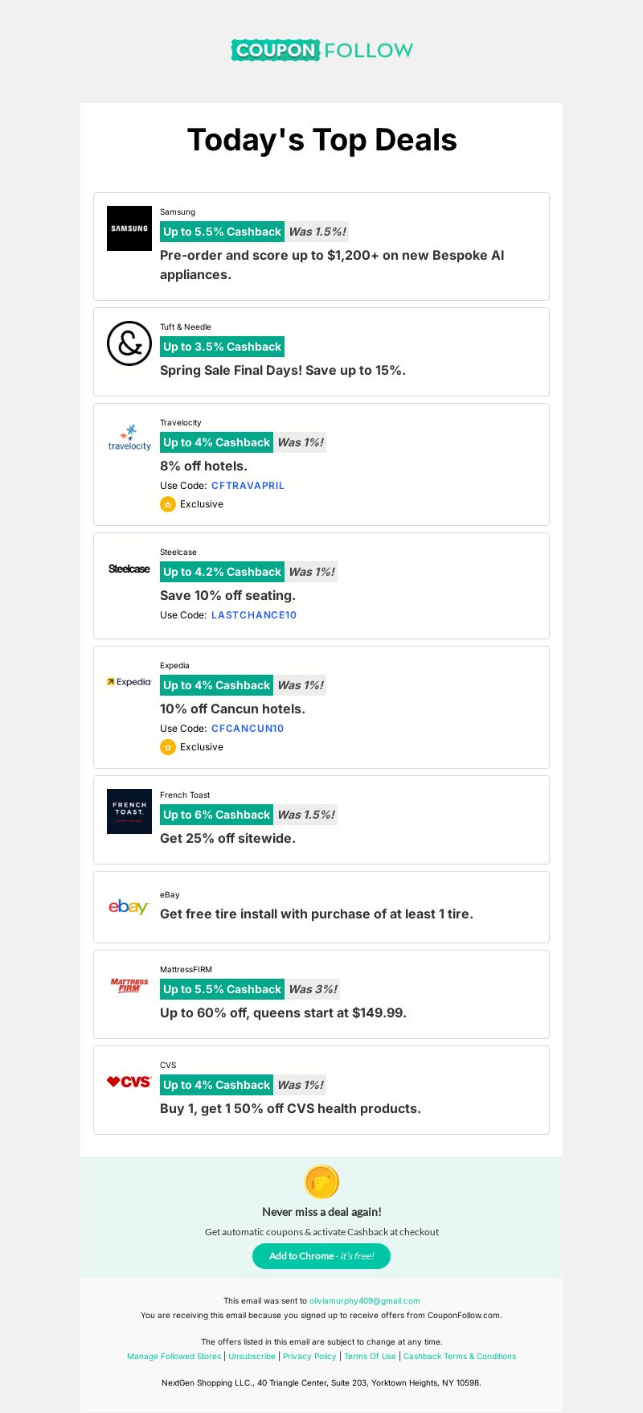Viewport: 643px width, 1413px height.
Task: Click the Steelcase logo
Action: pyautogui.click(x=129, y=569)
